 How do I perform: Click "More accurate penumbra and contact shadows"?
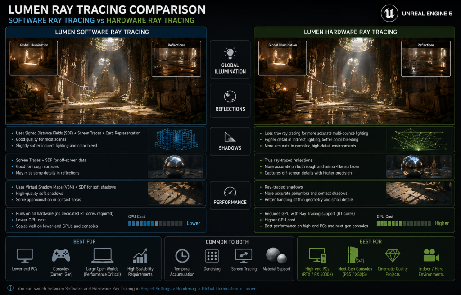[x=306, y=194]
